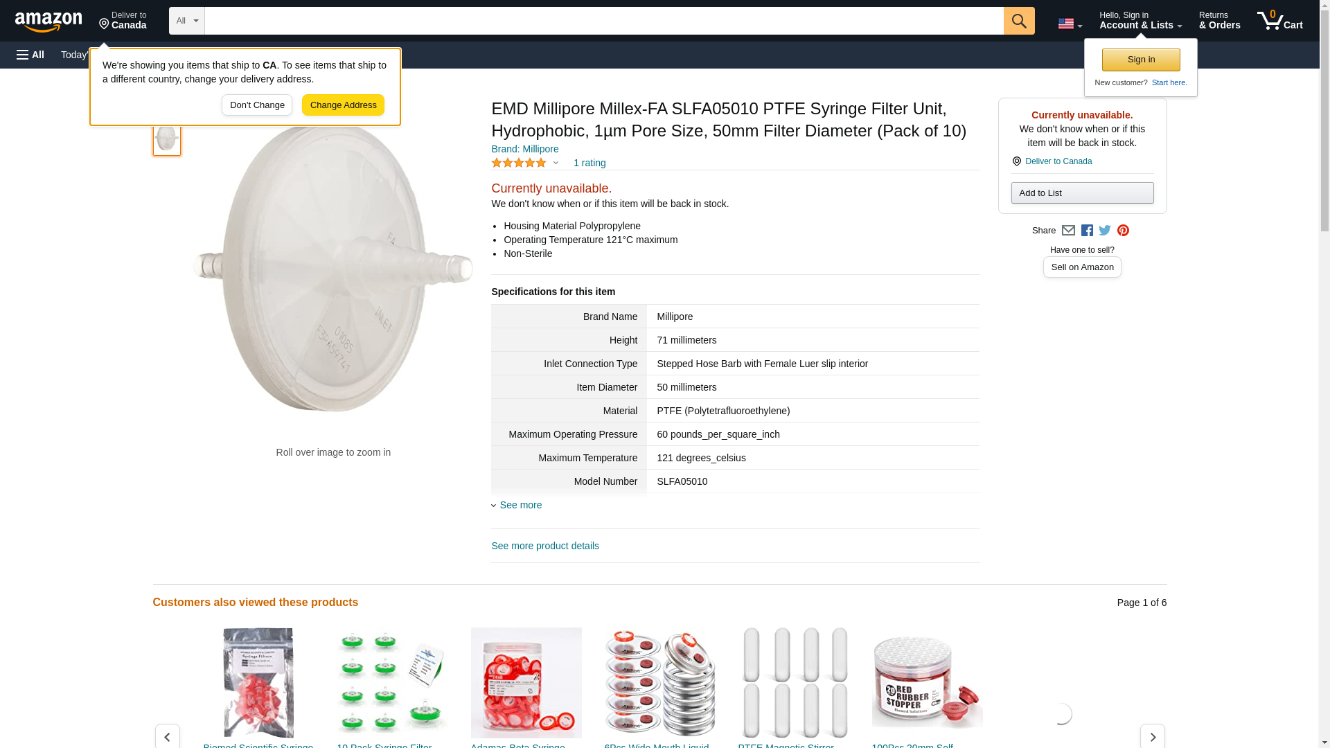Screen dimensions: 1330x748
Task: Expand star rating breakdown popover
Action: (x=556, y=163)
